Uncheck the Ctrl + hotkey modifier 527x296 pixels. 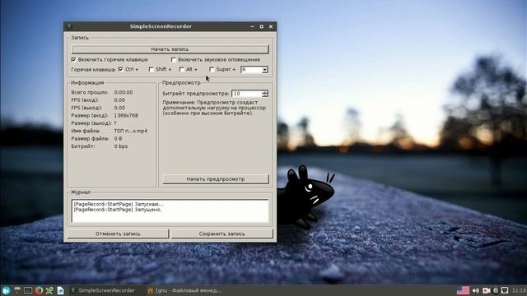coord(121,69)
